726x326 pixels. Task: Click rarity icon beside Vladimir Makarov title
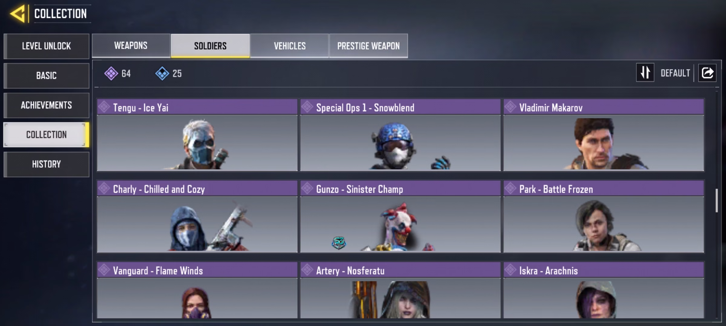point(510,107)
